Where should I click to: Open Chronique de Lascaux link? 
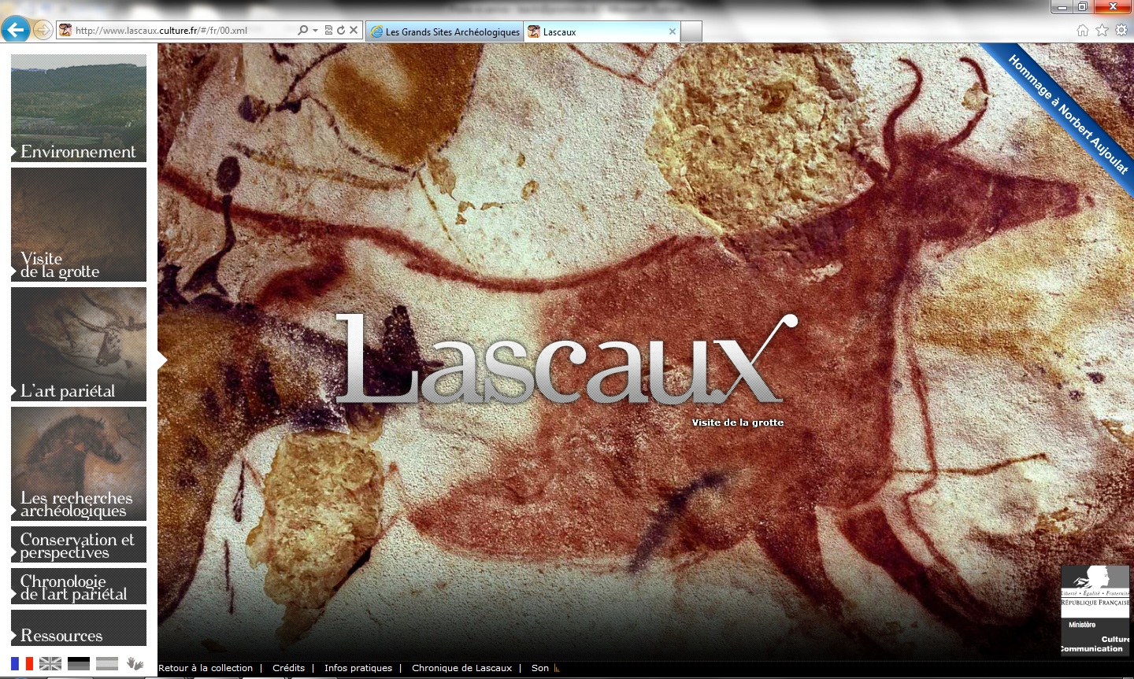pos(461,668)
